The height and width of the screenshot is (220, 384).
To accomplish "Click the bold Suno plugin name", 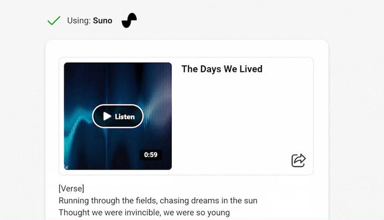I will point(103,20).
